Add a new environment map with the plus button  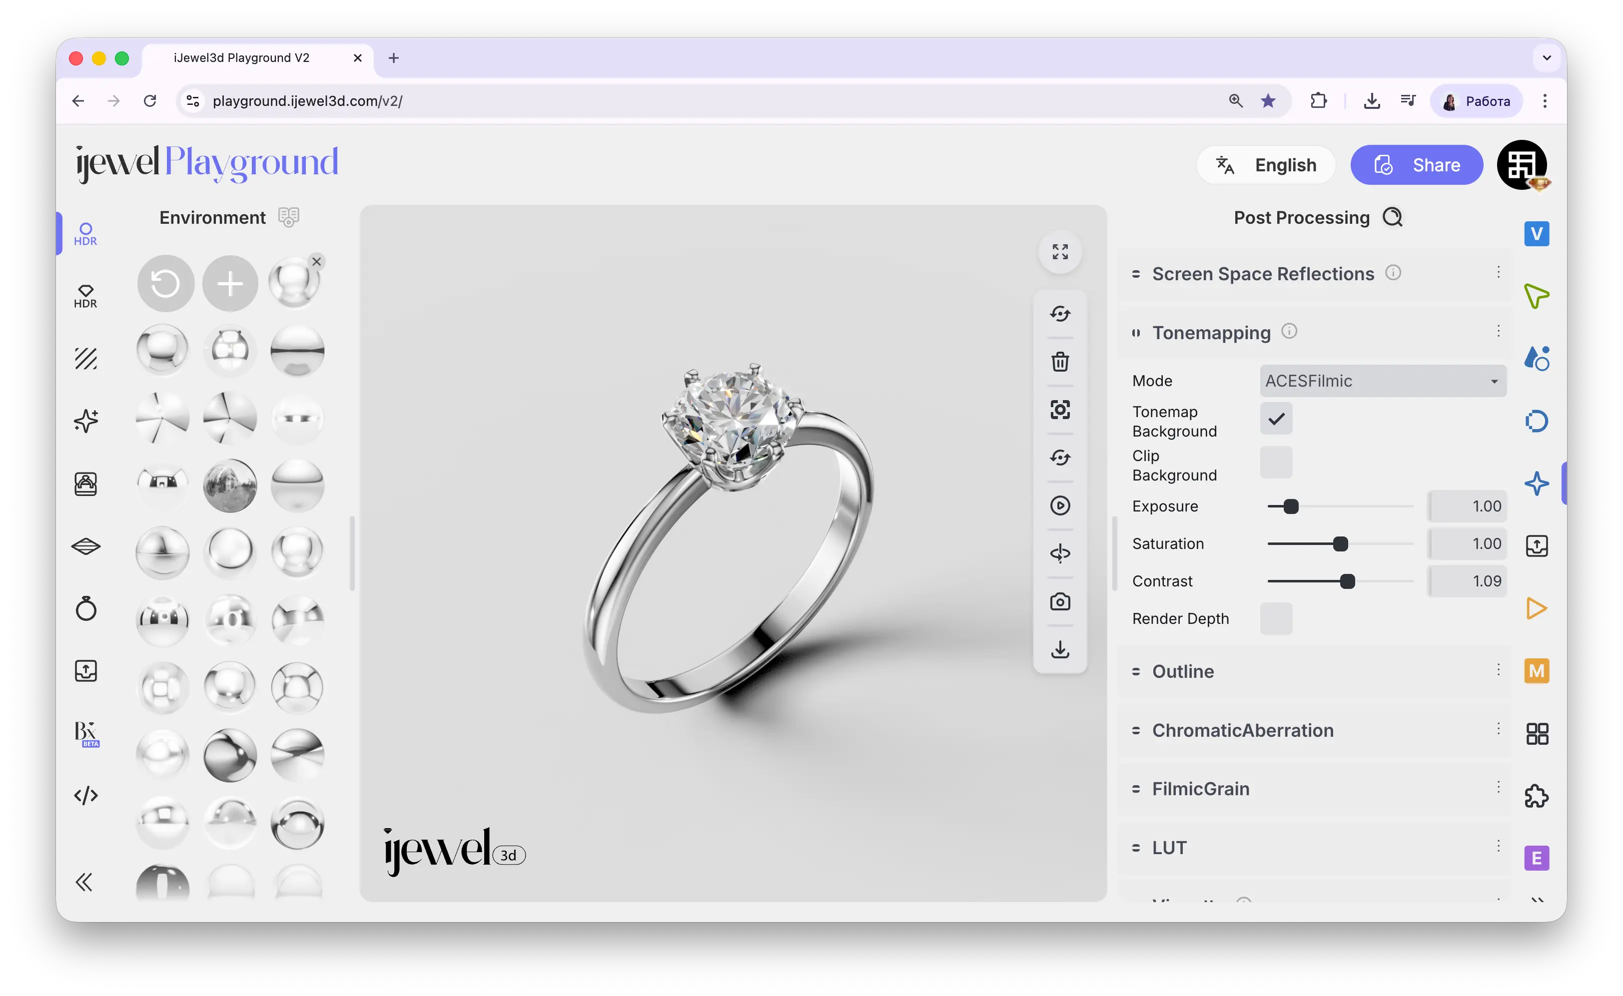click(x=230, y=284)
